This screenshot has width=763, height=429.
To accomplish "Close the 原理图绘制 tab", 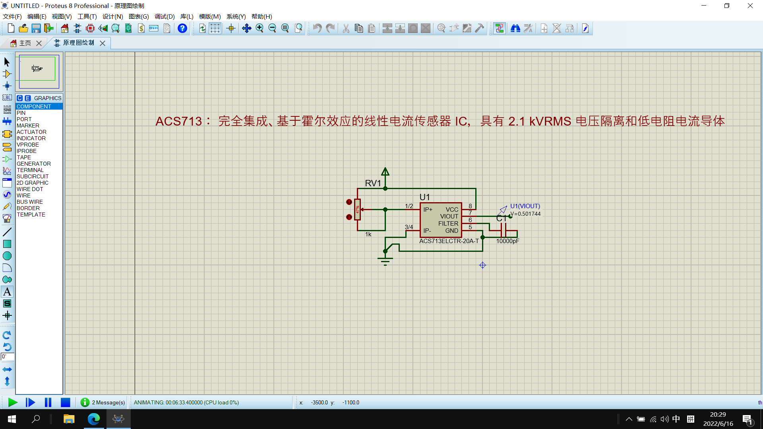I will click(x=103, y=43).
